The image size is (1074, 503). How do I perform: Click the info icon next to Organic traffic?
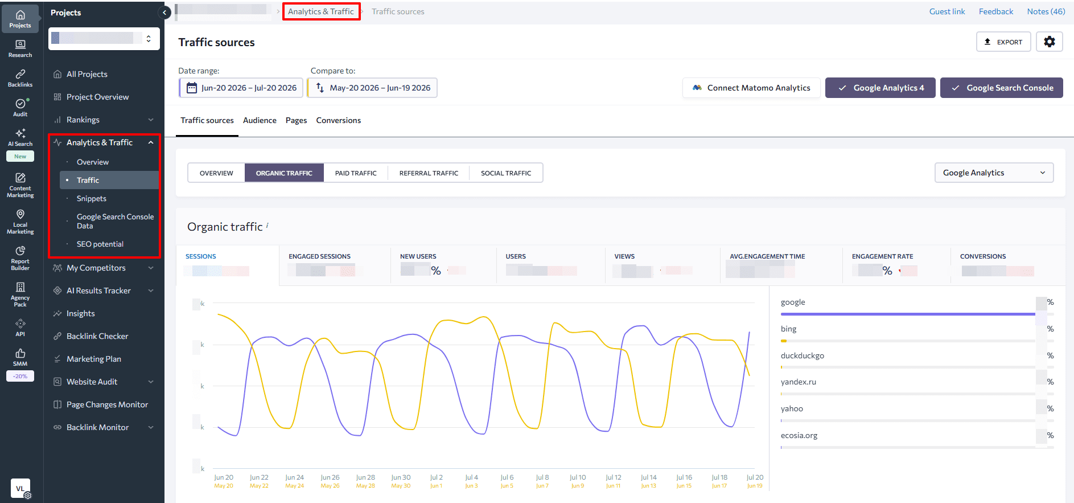point(268,226)
